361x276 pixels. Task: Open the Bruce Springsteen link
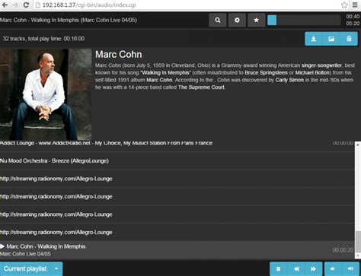click(266, 73)
